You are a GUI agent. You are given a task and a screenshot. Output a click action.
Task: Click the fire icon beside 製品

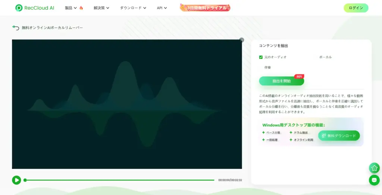coord(81,8)
